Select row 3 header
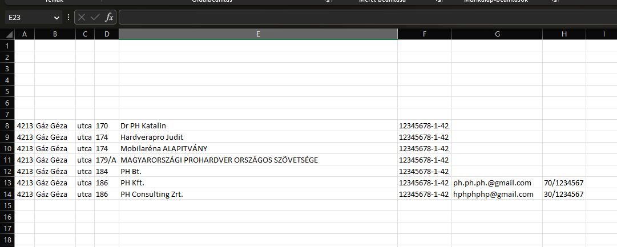 (x=7, y=68)
